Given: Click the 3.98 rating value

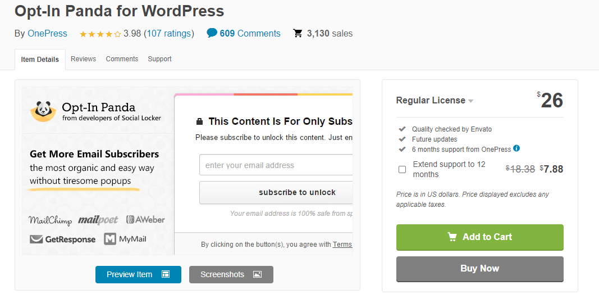Looking at the screenshot, I should (132, 34).
